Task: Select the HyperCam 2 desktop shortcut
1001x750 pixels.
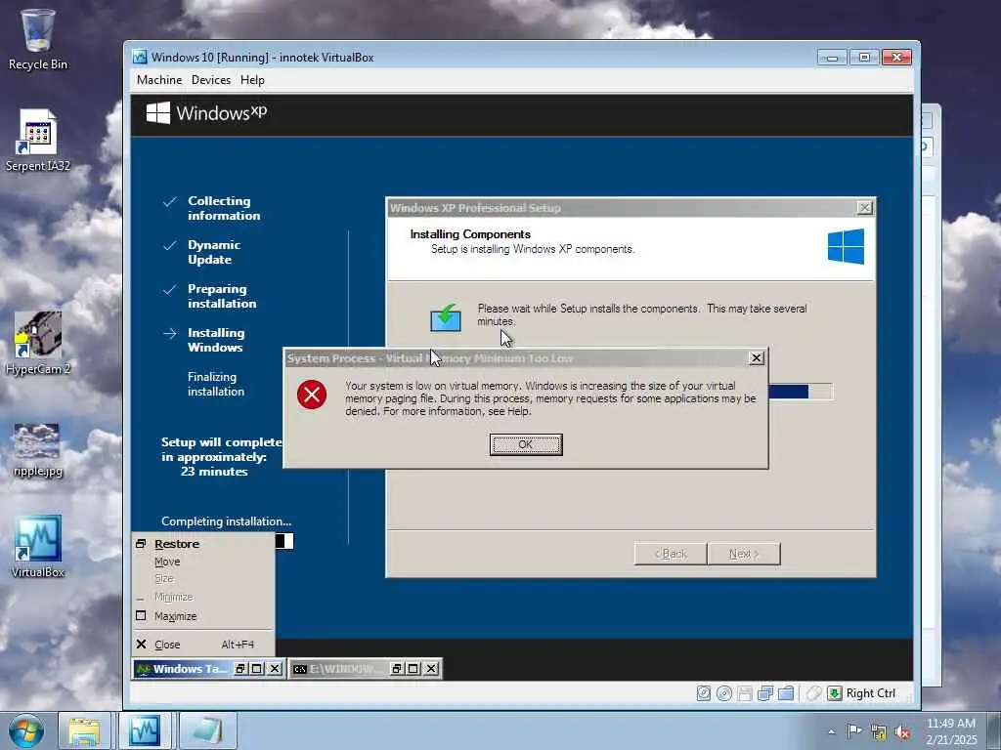Action: click(38, 343)
